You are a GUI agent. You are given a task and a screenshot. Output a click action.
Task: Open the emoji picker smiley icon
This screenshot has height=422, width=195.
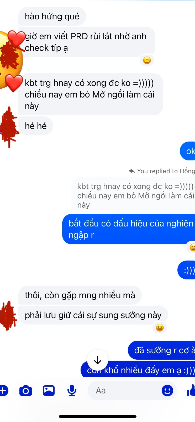click(x=167, y=391)
